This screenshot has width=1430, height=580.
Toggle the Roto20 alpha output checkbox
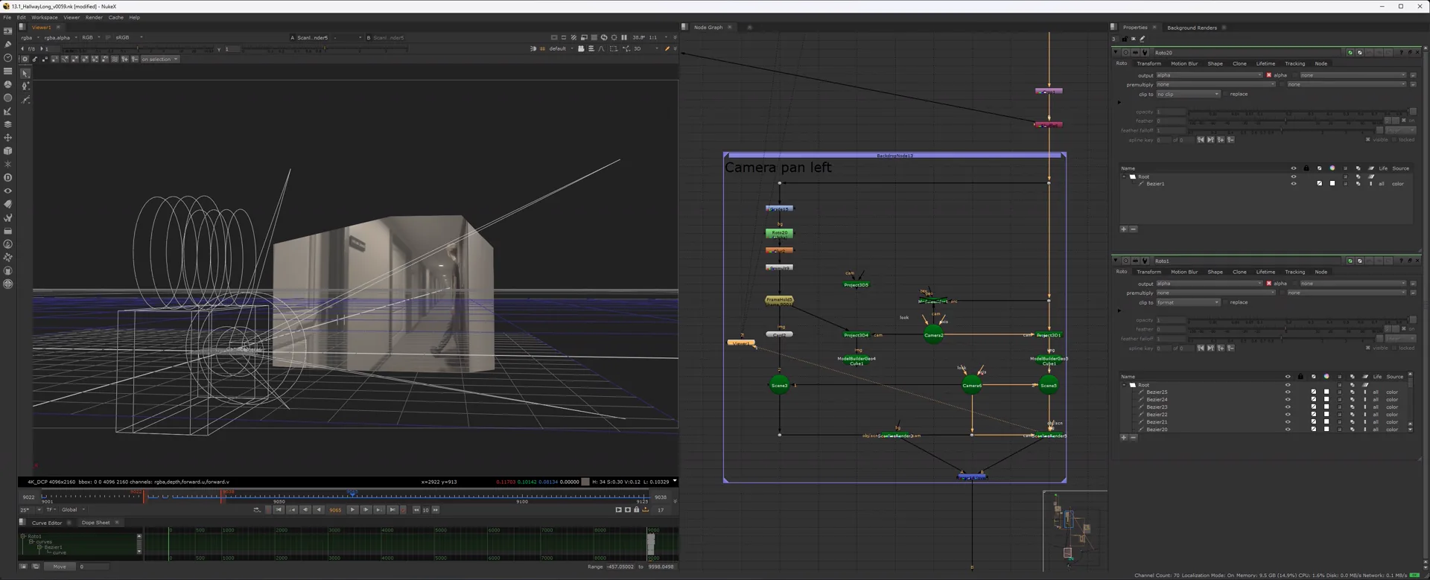[1269, 75]
